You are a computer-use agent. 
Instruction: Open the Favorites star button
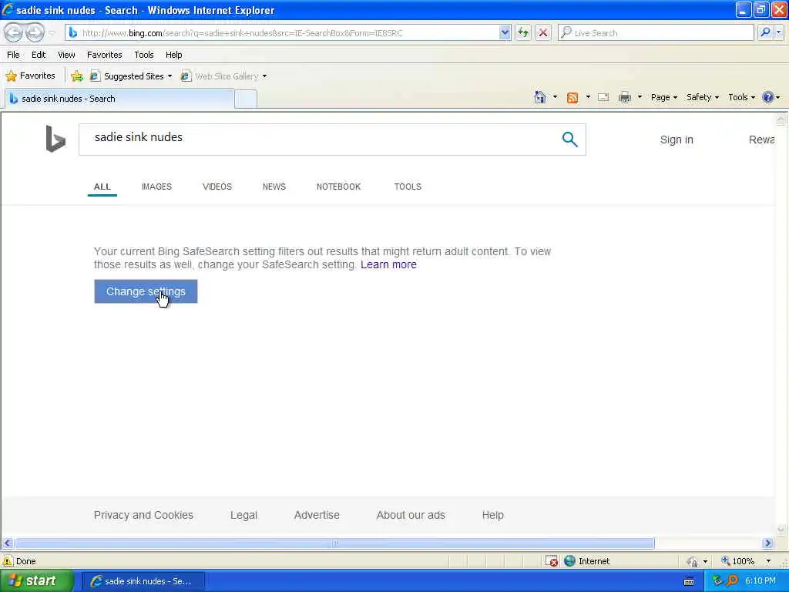point(30,76)
